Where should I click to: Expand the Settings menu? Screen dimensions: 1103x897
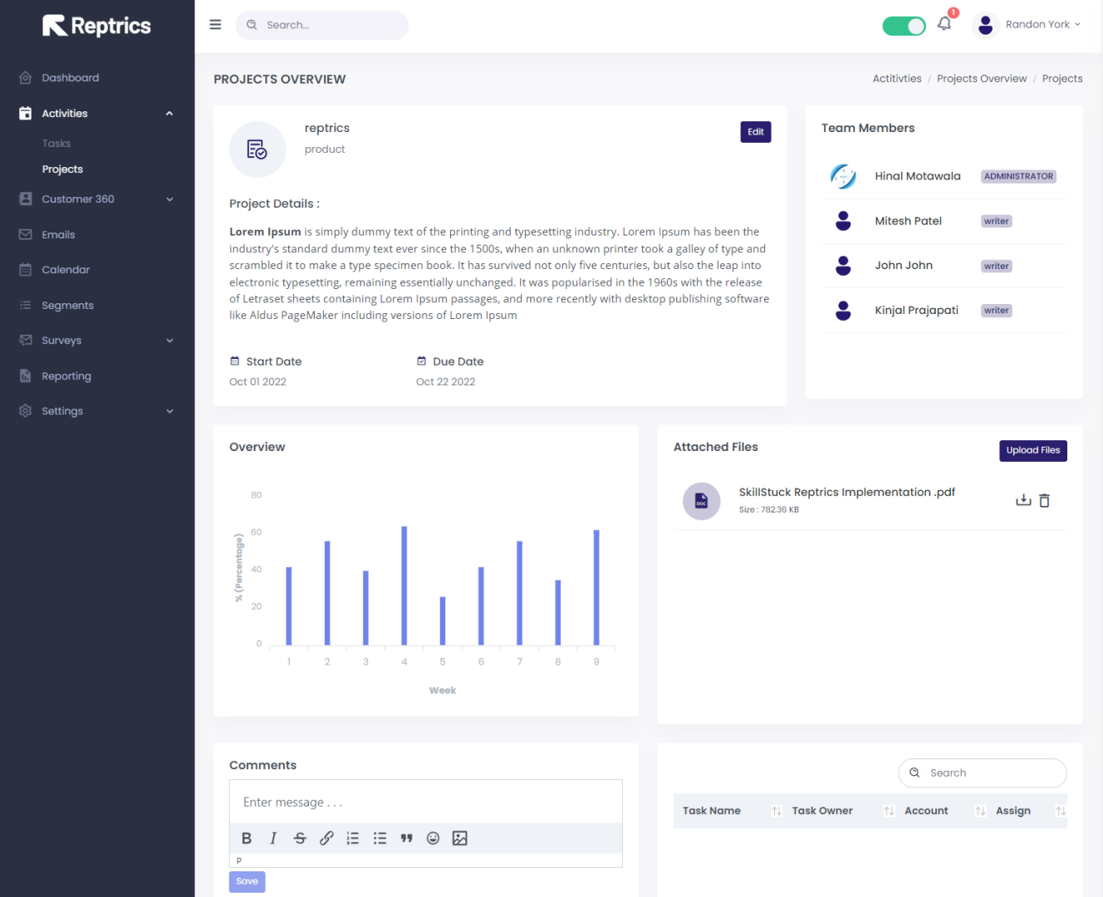[169, 411]
